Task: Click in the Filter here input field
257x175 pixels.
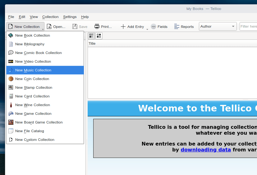Action: pos(248,26)
